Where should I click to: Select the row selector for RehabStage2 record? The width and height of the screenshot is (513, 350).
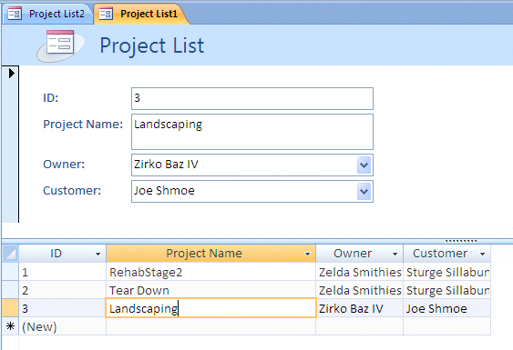[10, 272]
